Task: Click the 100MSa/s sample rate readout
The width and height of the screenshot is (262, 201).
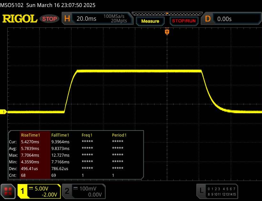Action: (115, 16)
